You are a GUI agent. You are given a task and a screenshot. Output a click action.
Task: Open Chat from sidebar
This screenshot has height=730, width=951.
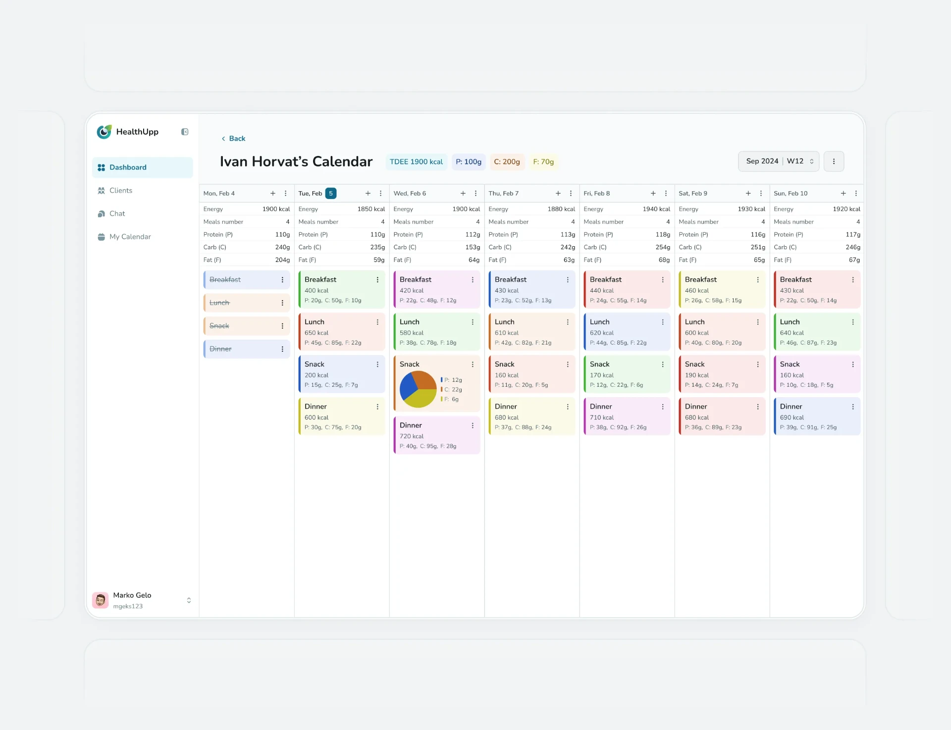[x=143, y=213]
